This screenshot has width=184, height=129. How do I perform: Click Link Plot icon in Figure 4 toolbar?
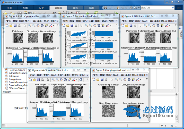click(x=81, y=80)
